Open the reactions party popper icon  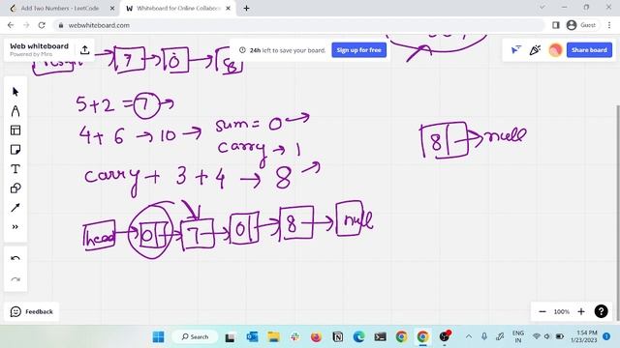pyautogui.click(x=535, y=50)
